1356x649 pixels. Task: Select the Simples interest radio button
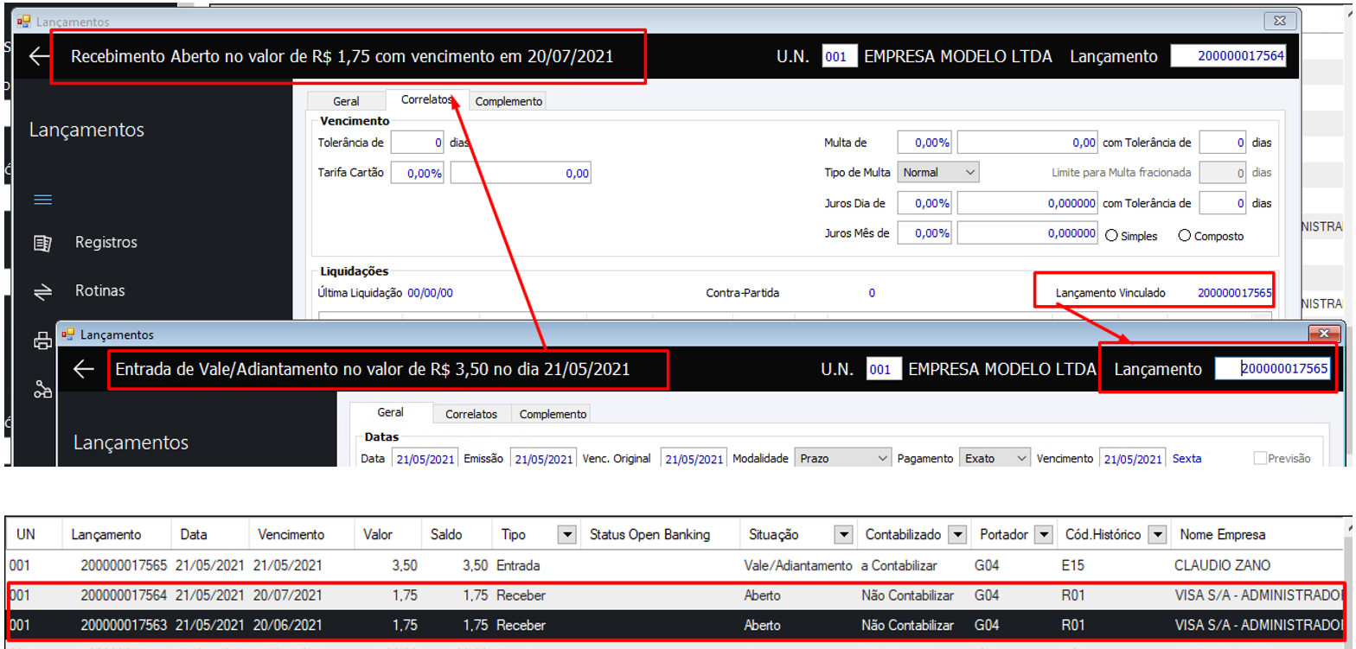1111,235
